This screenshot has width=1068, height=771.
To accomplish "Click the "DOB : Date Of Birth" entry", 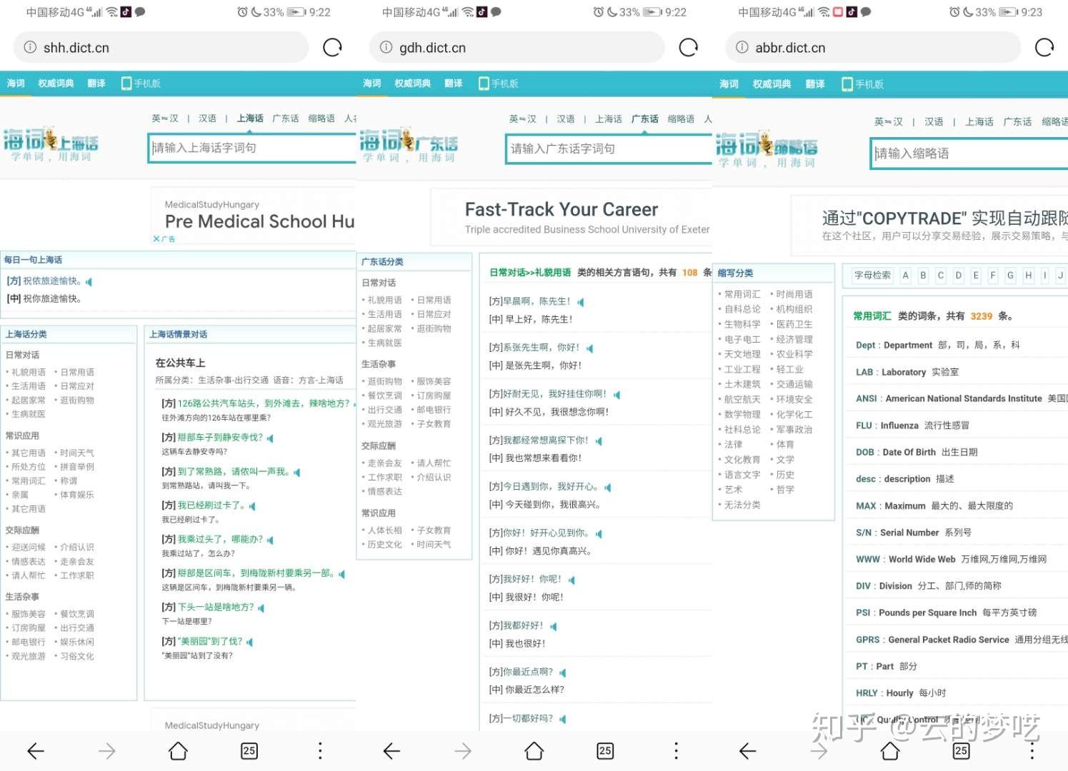I will pyautogui.click(x=917, y=453).
